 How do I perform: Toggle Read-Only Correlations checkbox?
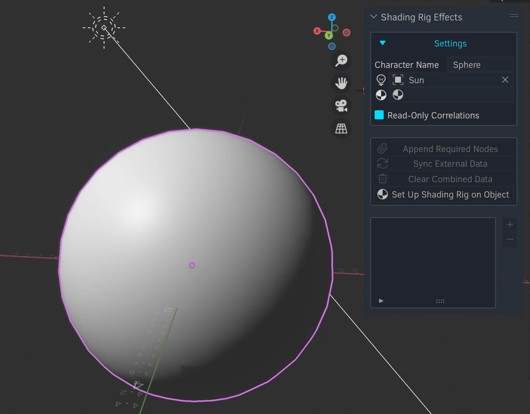[379, 115]
